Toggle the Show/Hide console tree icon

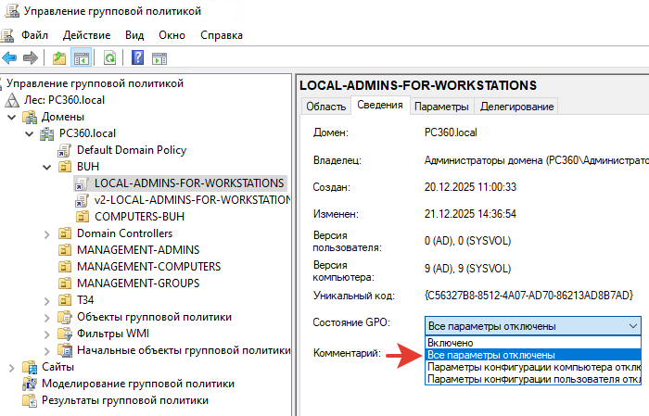tap(82, 58)
